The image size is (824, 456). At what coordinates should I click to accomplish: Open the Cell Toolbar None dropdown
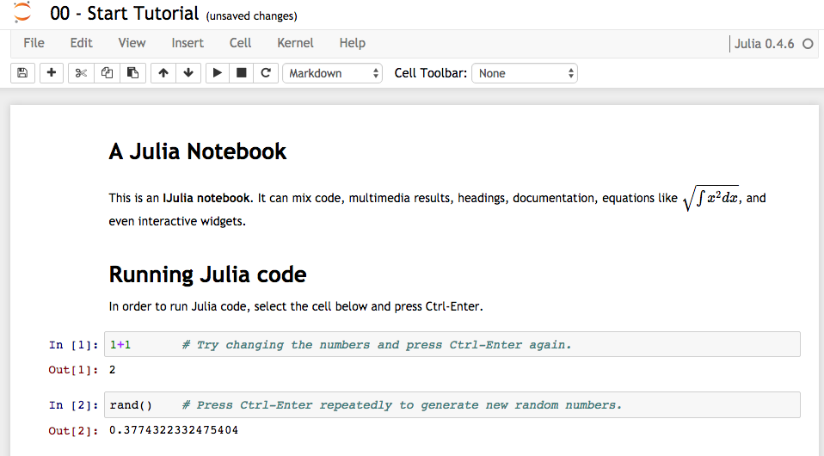pyautogui.click(x=525, y=73)
